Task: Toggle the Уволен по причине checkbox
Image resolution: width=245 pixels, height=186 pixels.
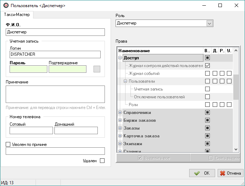Action: [8, 144]
